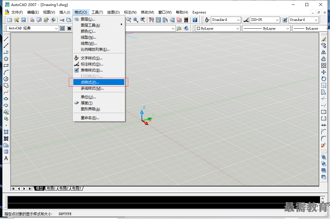
Task: Choose 重命名(R)... menu entry
Action: 99,118
